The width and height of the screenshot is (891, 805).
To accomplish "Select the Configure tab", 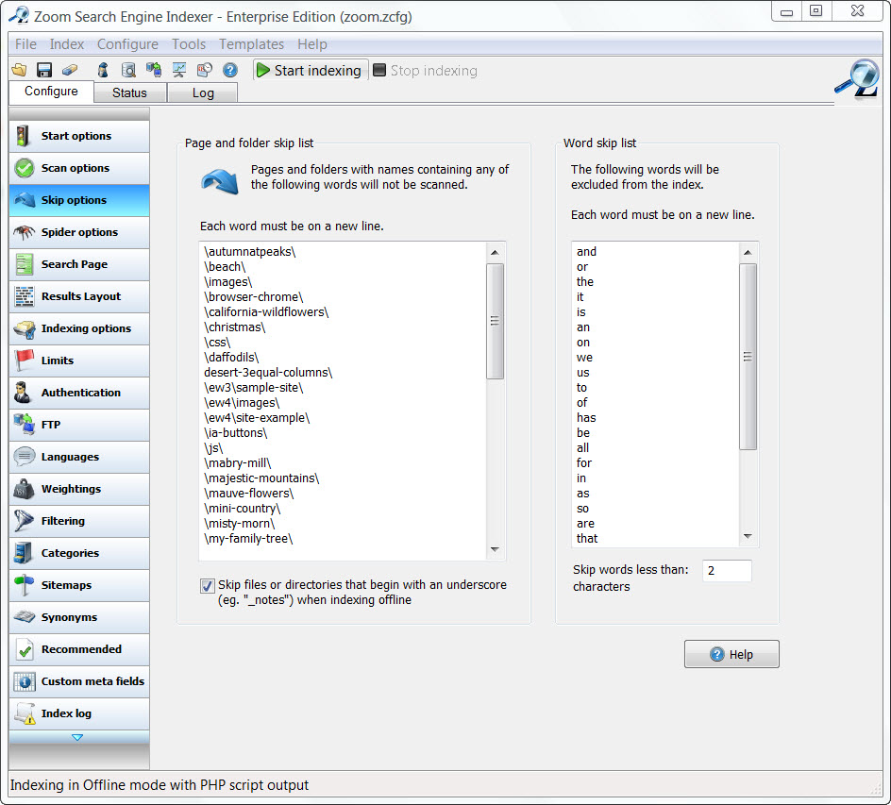I will (x=51, y=91).
